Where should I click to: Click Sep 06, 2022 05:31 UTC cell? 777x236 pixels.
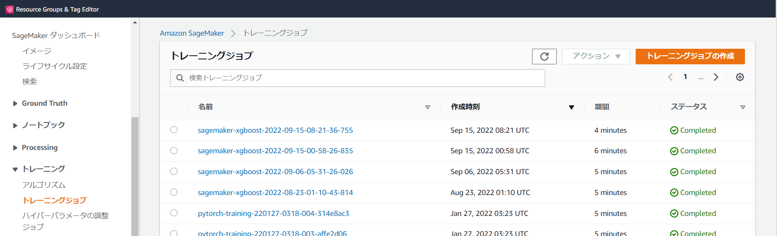(x=490, y=172)
